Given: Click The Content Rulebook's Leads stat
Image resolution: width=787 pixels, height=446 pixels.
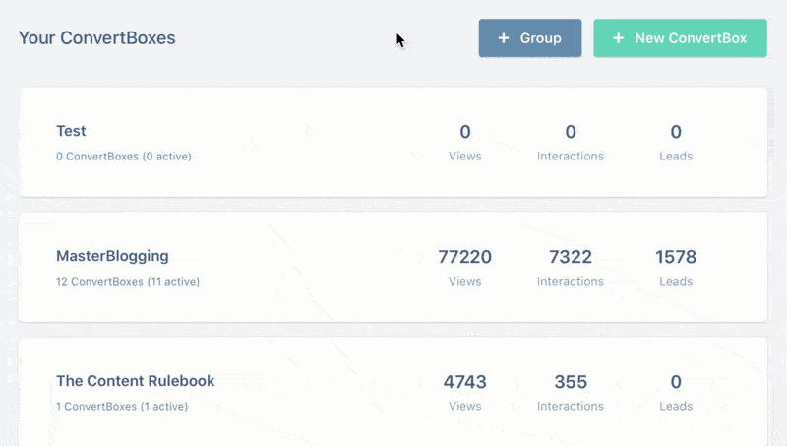Looking at the screenshot, I should pyautogui.click(x=676, y=383).
